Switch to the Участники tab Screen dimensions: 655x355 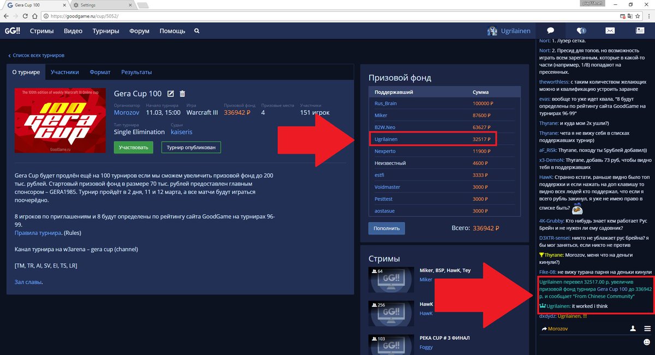click(x=65, y=72)
